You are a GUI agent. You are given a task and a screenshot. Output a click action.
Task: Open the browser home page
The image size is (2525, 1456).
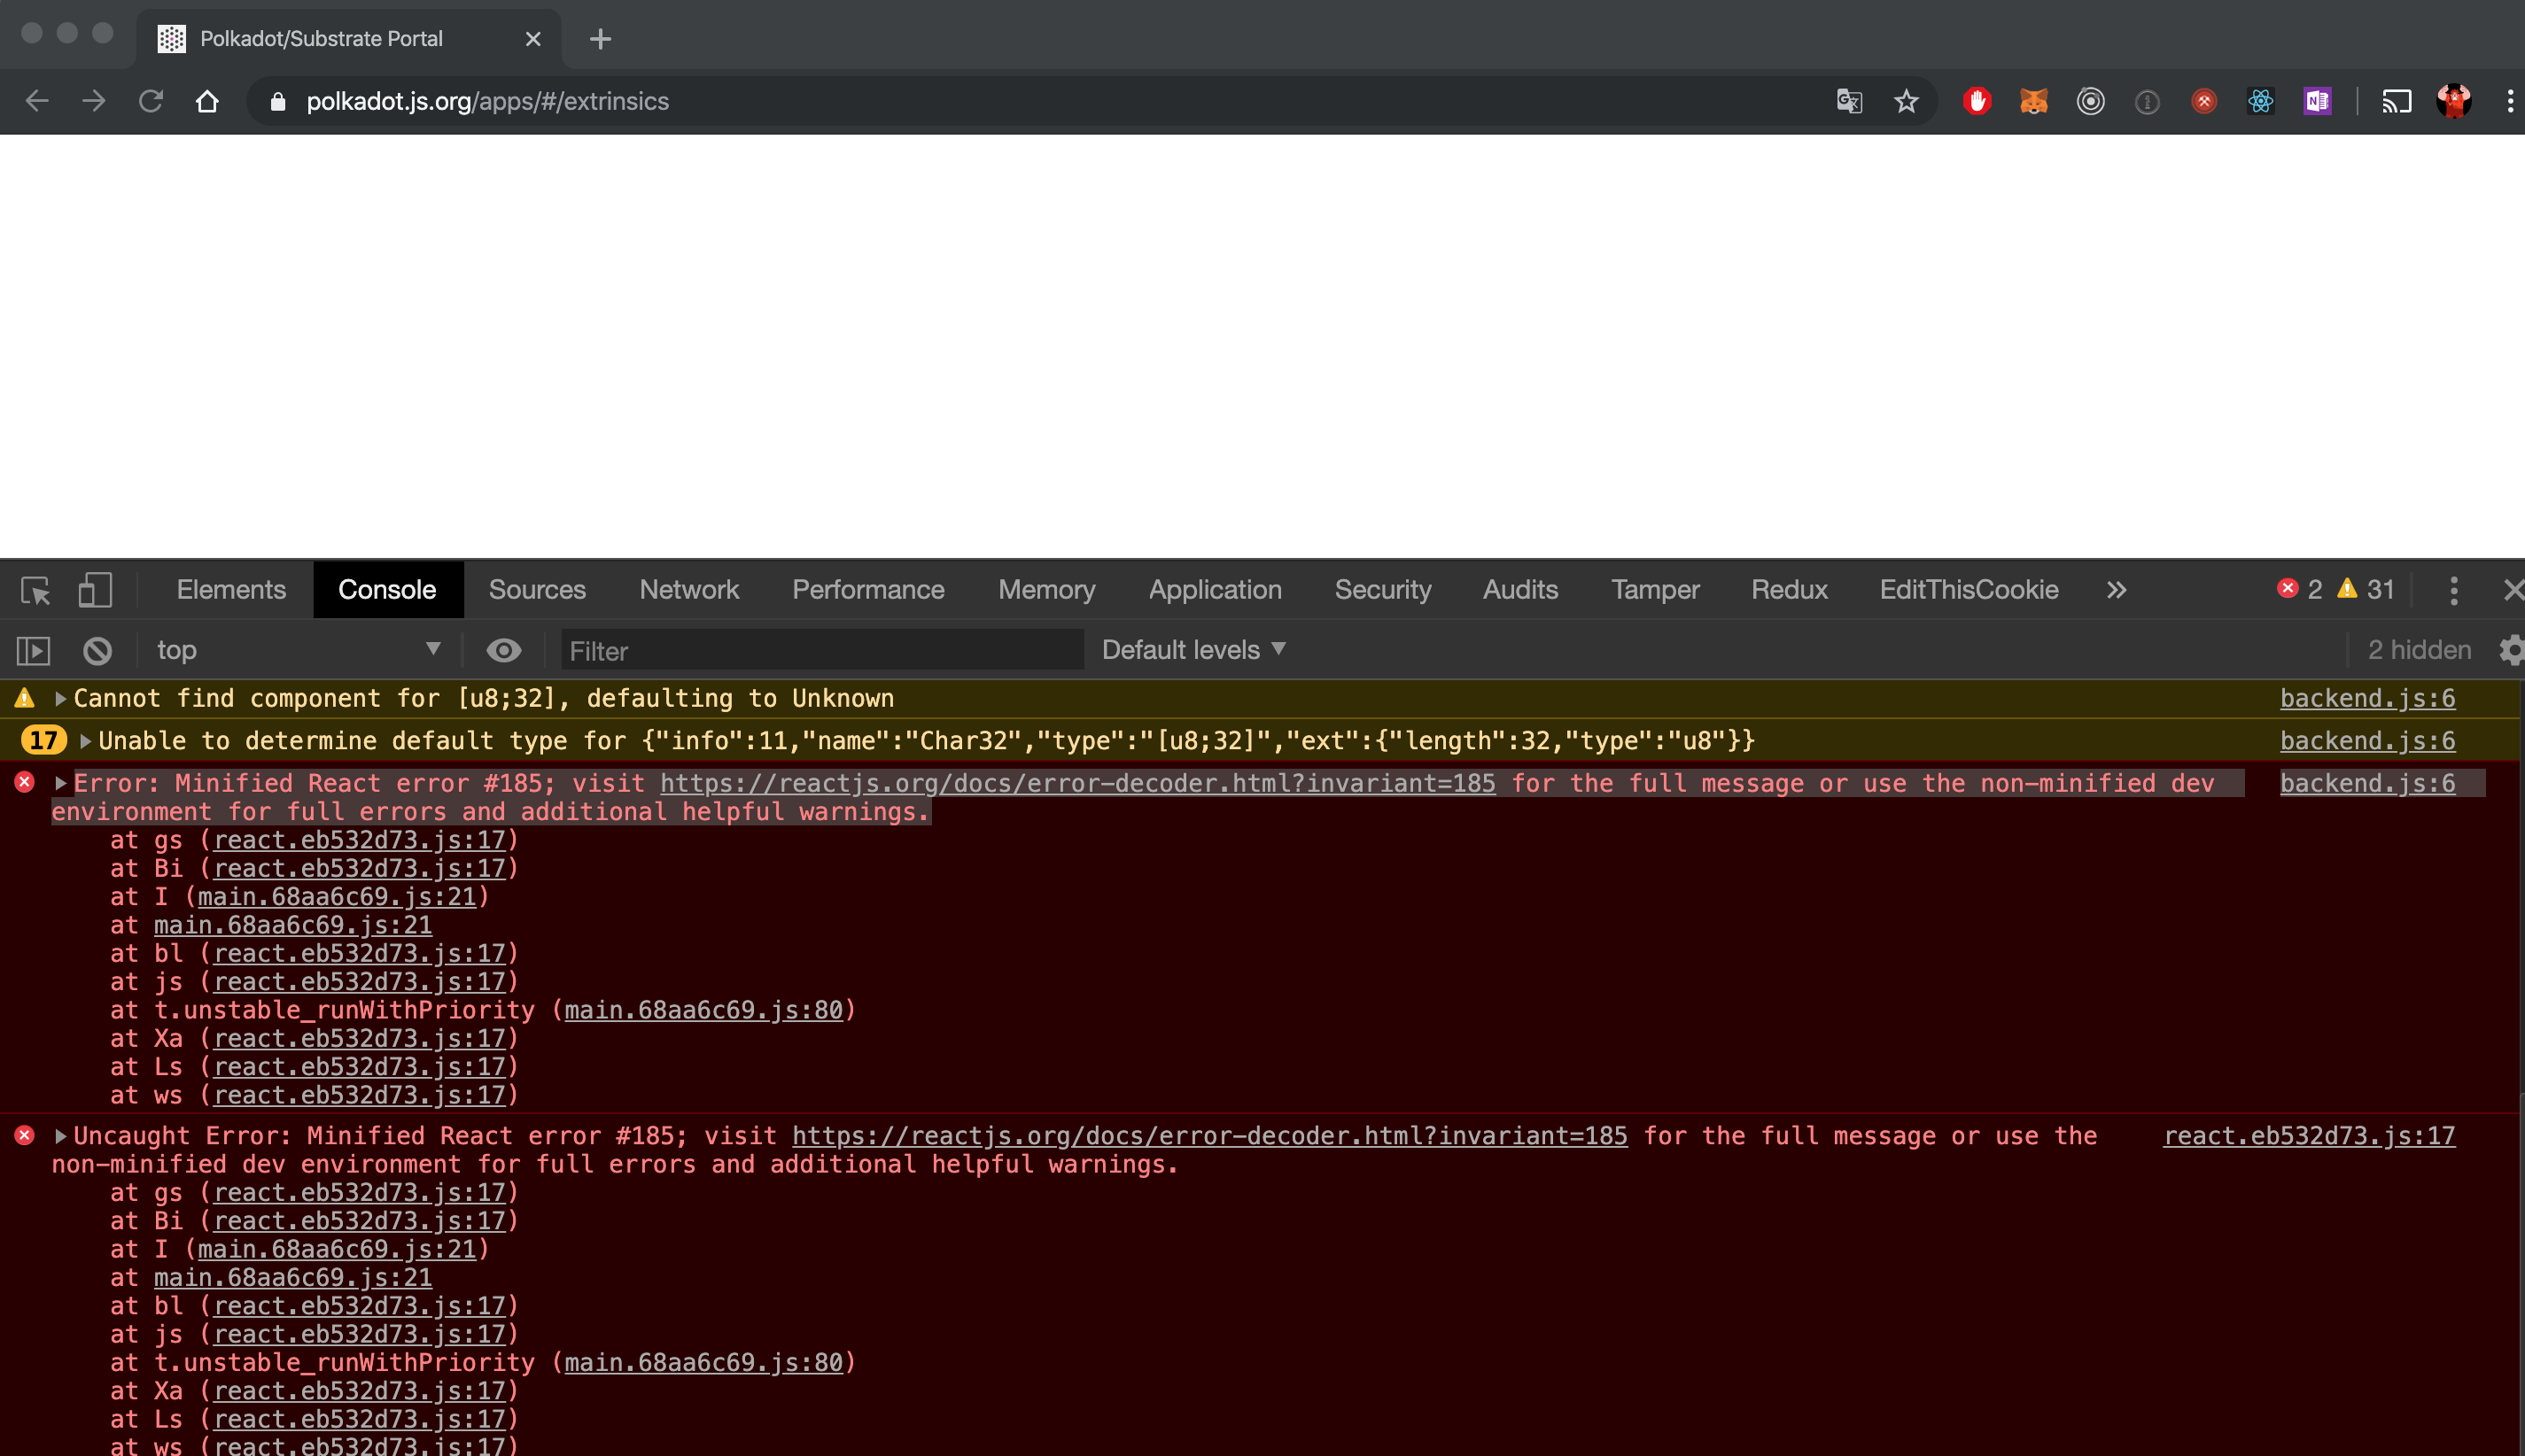point(207,101)
